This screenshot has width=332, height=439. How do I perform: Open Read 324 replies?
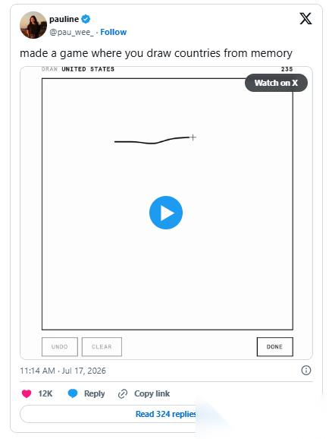pos(166,414)
